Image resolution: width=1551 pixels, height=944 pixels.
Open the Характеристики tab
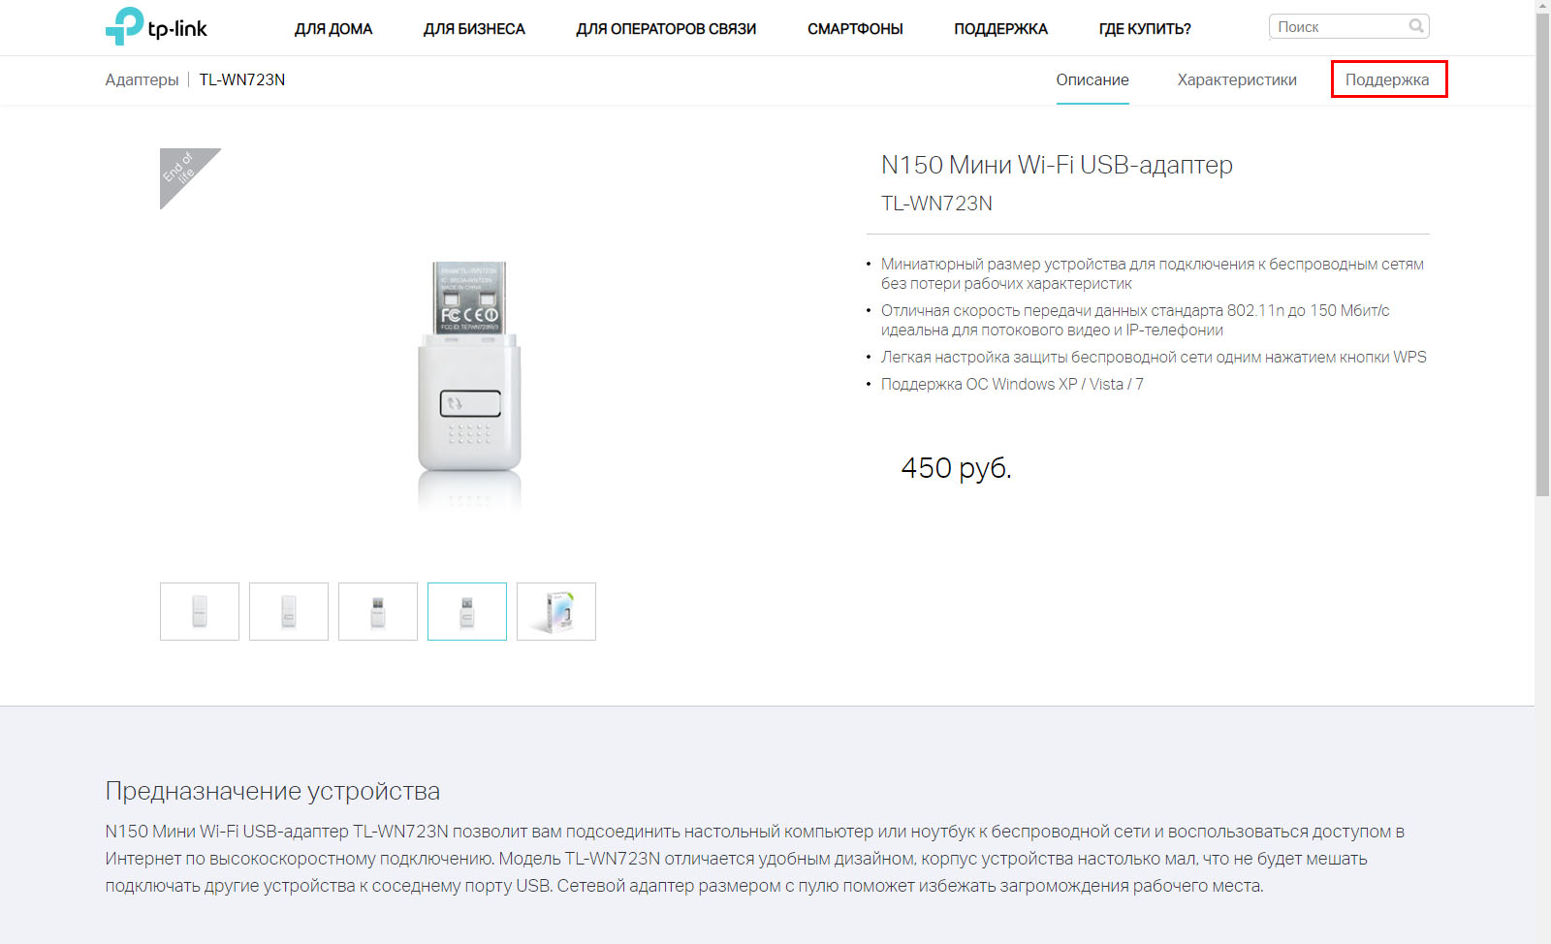1237,79
